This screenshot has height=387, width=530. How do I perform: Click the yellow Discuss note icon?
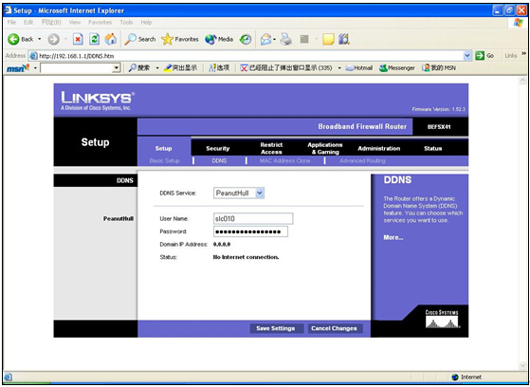point(328,40)
